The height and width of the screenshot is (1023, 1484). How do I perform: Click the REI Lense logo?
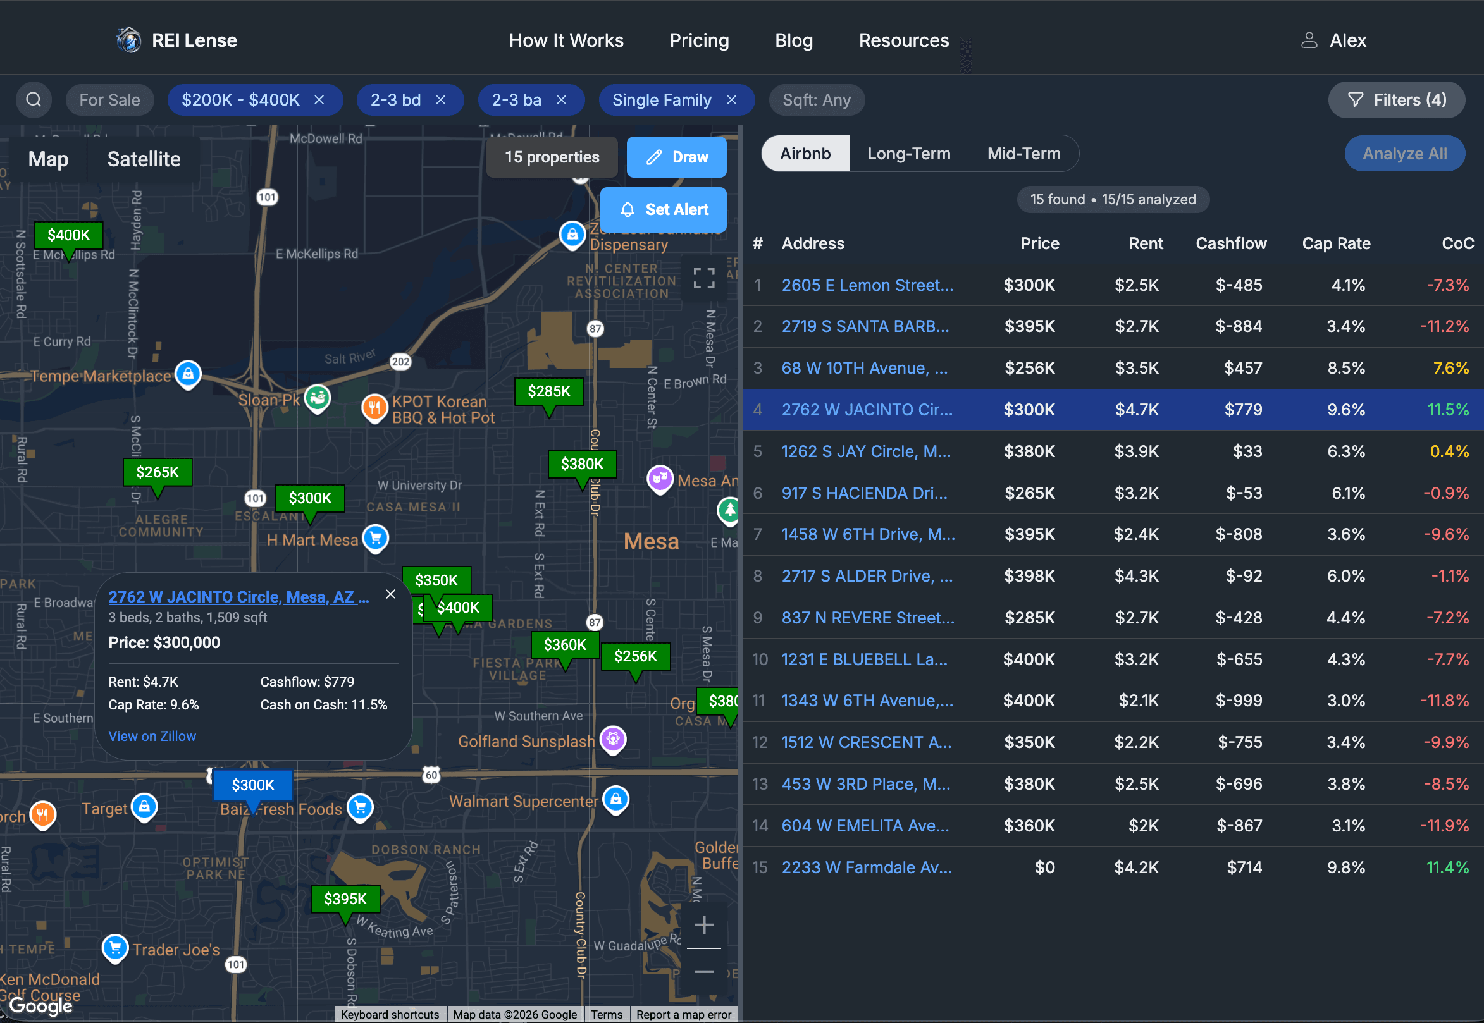pos(128,40)
